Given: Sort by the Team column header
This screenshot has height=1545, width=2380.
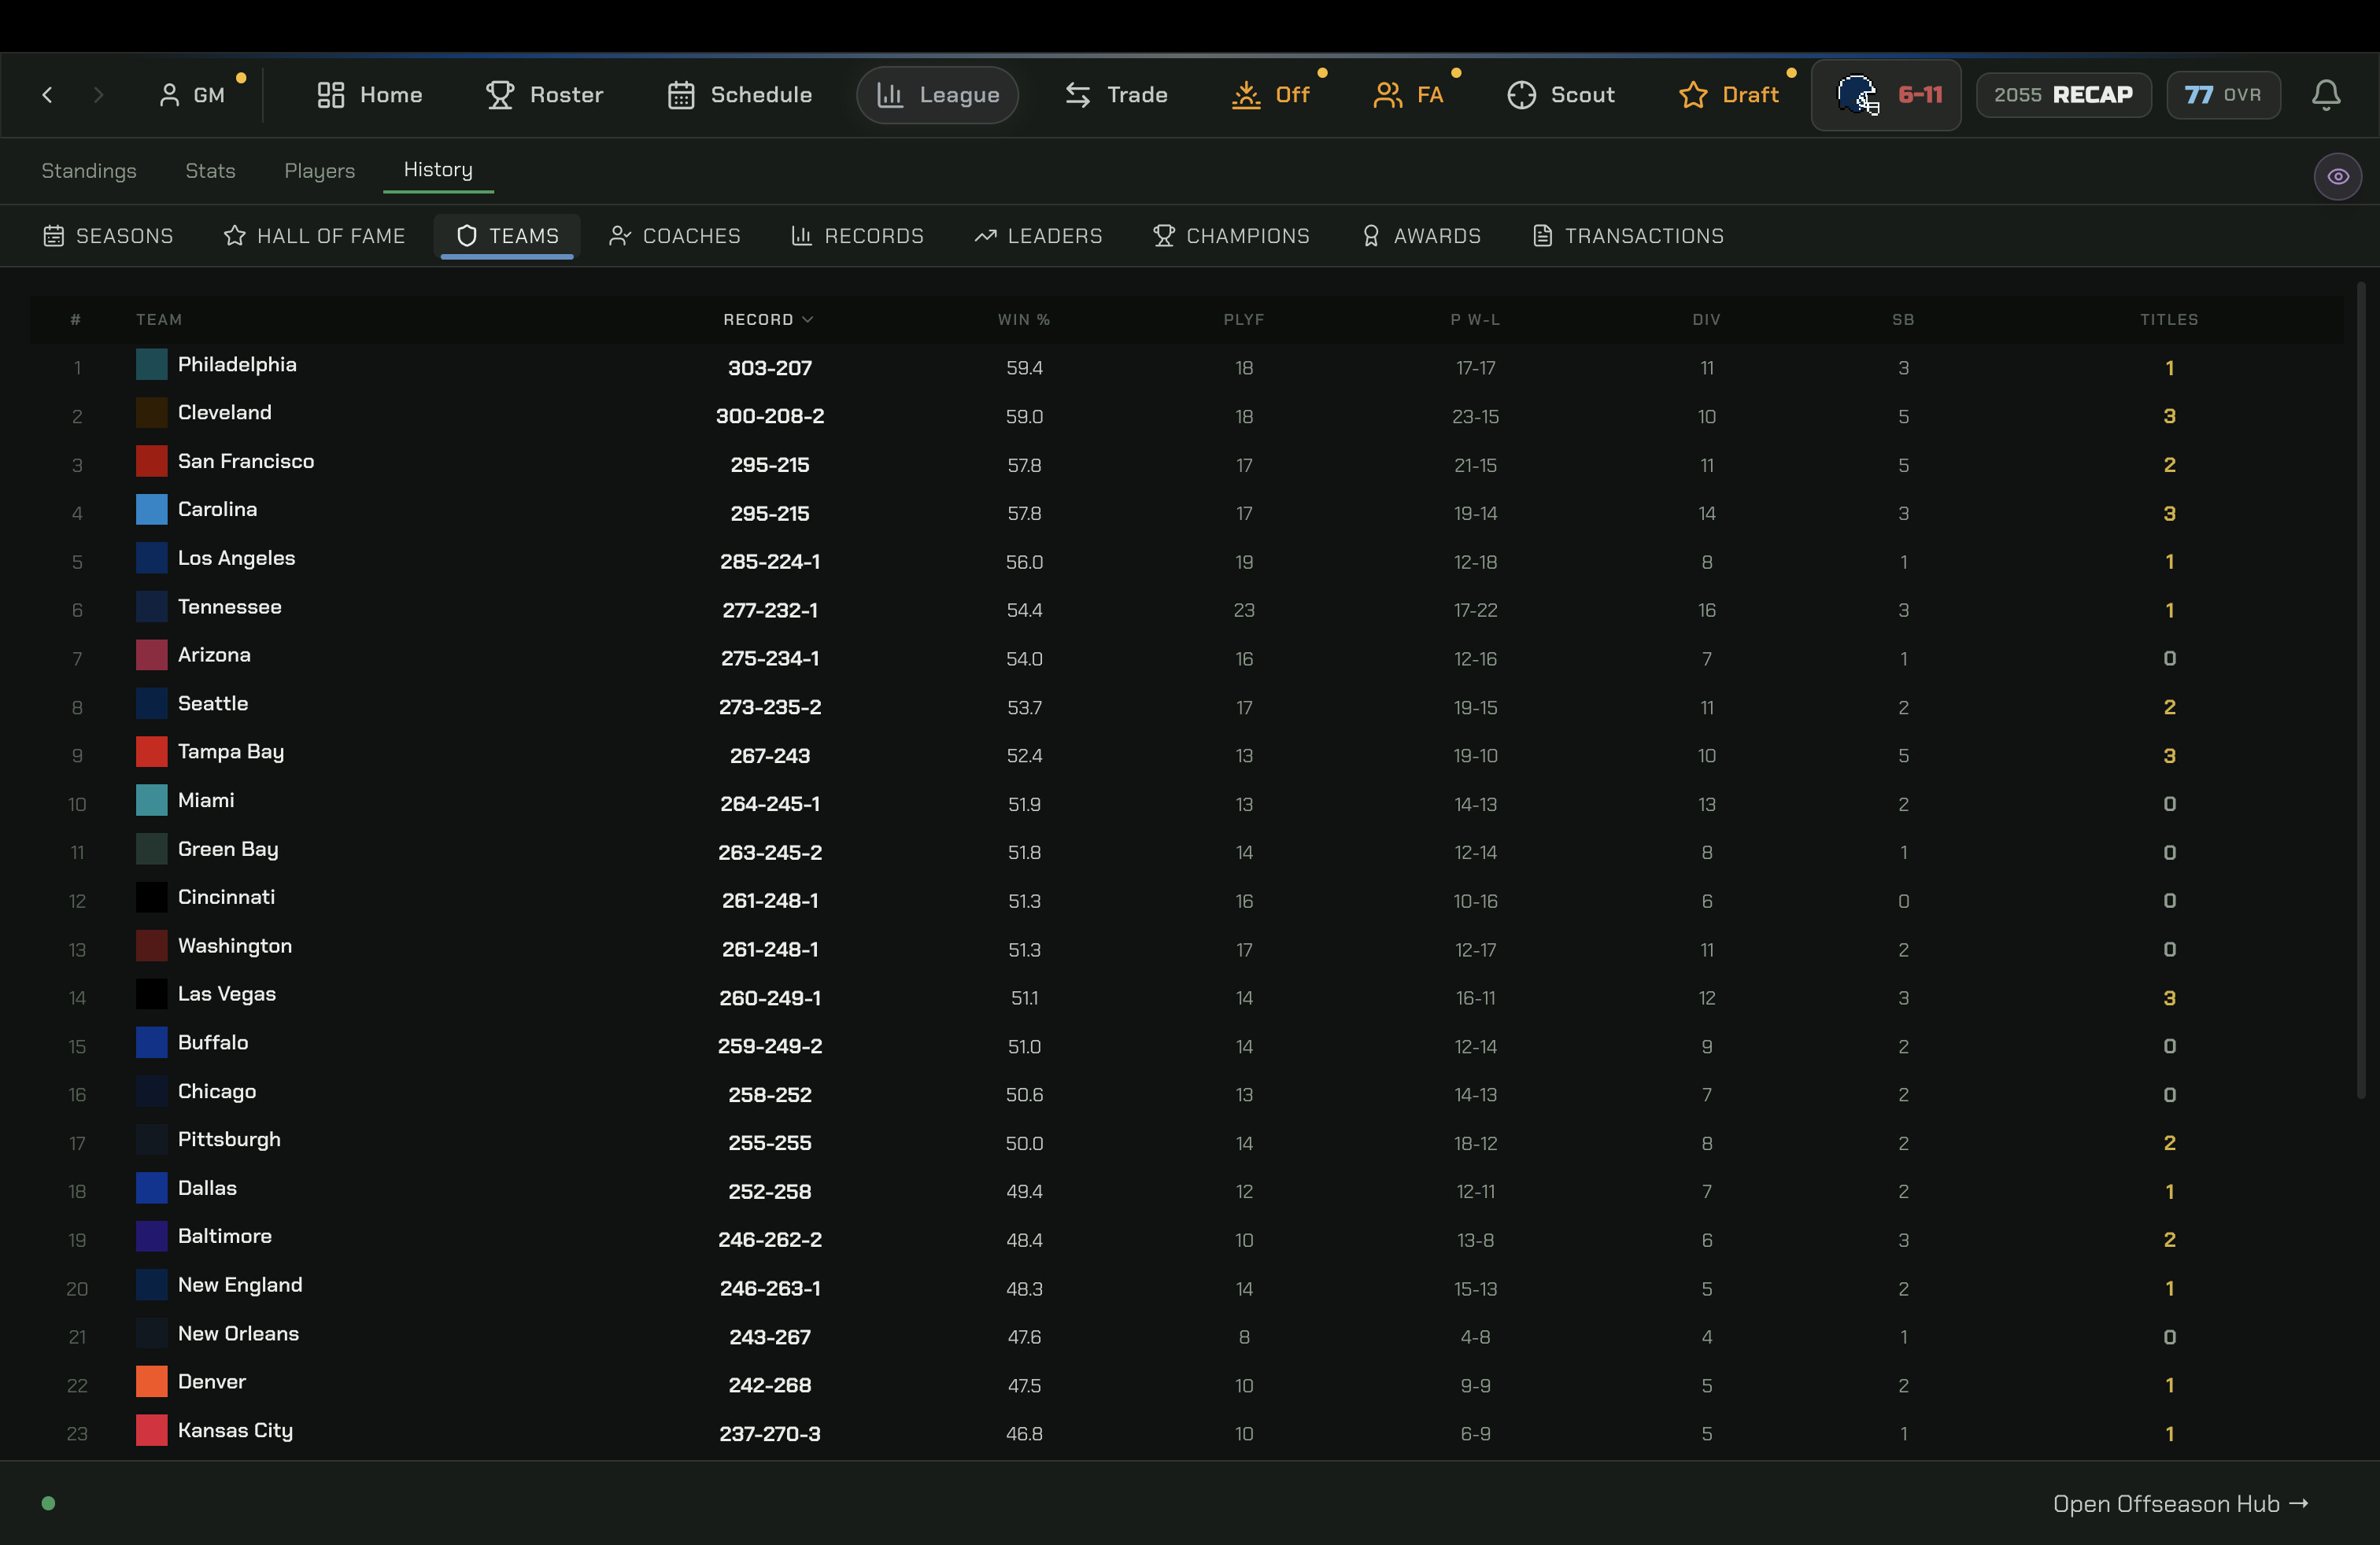Looking at the screenshot, I should tap(159, 320).
